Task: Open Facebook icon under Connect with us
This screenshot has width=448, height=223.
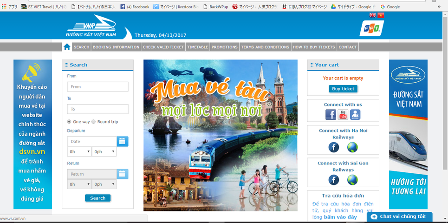Action: 331,114
